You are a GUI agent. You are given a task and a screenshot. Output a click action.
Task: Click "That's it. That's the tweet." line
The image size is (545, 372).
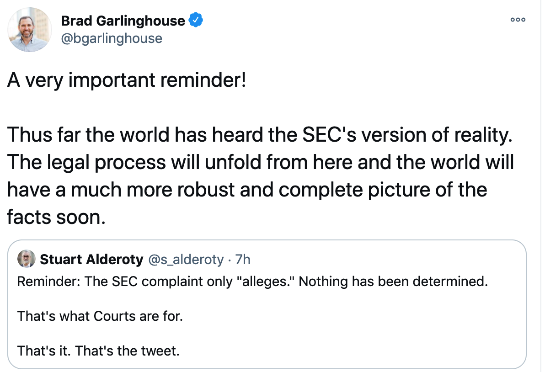click(x=98, y=351)
